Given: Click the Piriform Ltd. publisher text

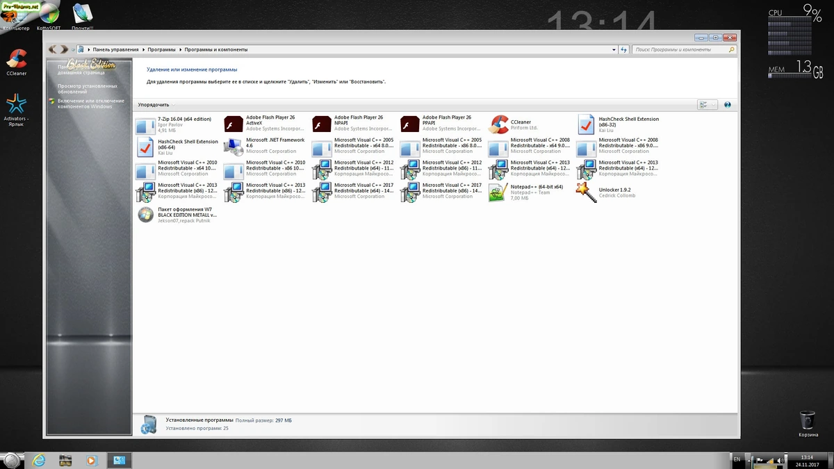Looking at the screenshot, I should click(x=524, y=128).
